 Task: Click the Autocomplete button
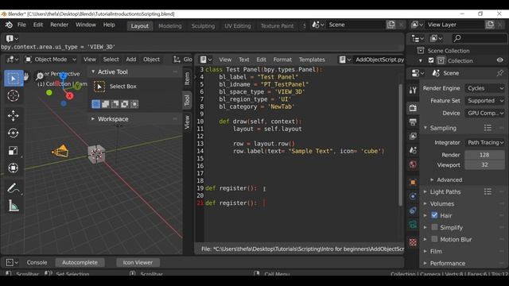pyautogui.click(x=80, y=262)
